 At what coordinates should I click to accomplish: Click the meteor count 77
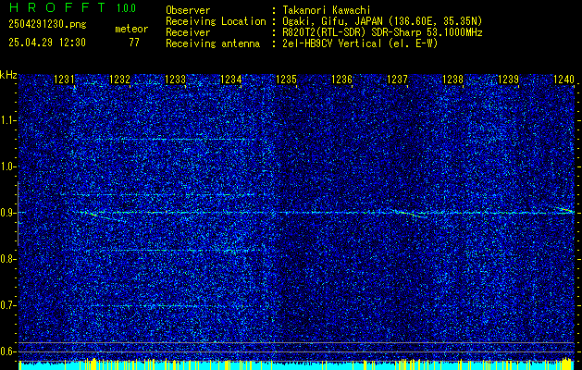coord(134,43)
